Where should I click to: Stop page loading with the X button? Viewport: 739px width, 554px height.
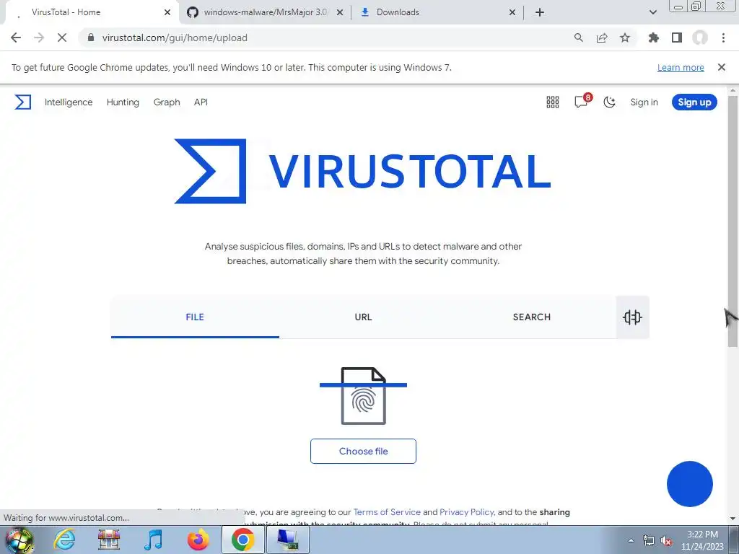[x=62, y=38]
